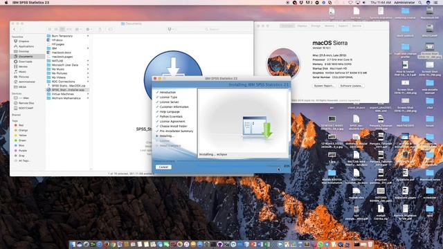
Task: Open Dropbox in Finder sidebar
Action: point(24,41)
